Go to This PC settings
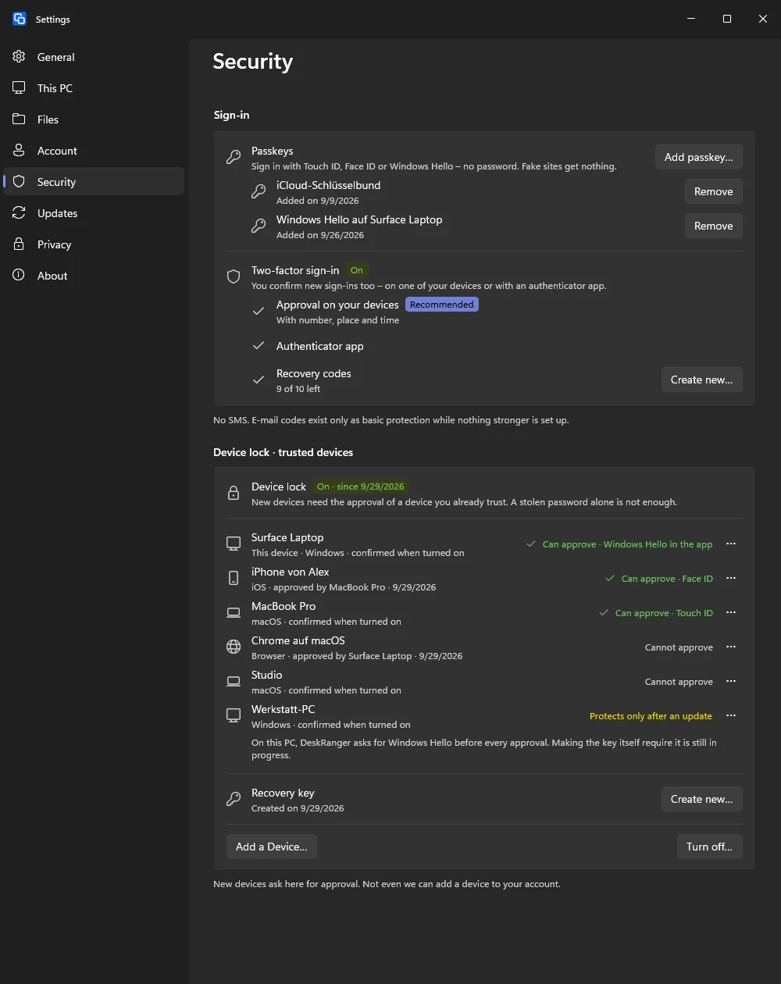This screenshot has height=984, width=781. pos(94,88)
